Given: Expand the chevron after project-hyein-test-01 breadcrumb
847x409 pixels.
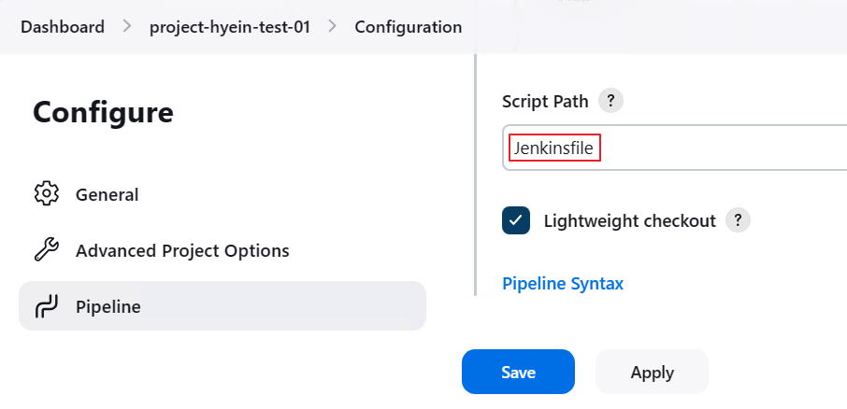Looking at the screenshot, I should (332, 27).
